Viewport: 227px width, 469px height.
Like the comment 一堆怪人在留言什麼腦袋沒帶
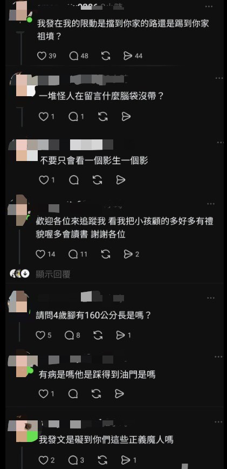(x=44, y=117)
